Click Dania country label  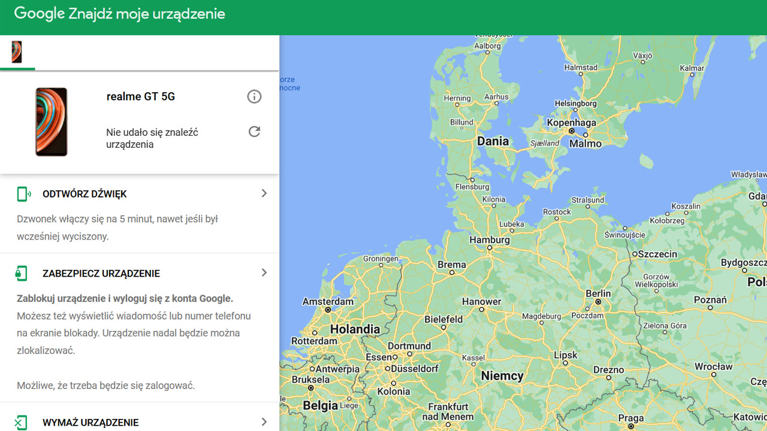493,141
